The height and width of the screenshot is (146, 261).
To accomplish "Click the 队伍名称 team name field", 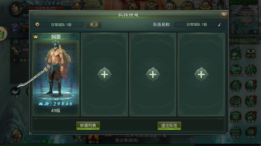I will coord(199,25).
